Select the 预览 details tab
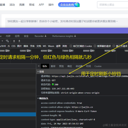The height and width of the screenshot is (128, 128). [x=61, y=66]
